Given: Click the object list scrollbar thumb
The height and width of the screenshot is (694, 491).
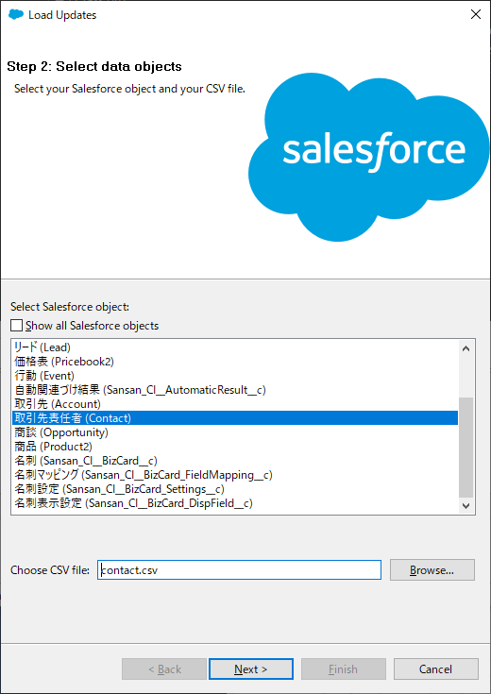Looking at the screenshot, I should coord(466,447).
